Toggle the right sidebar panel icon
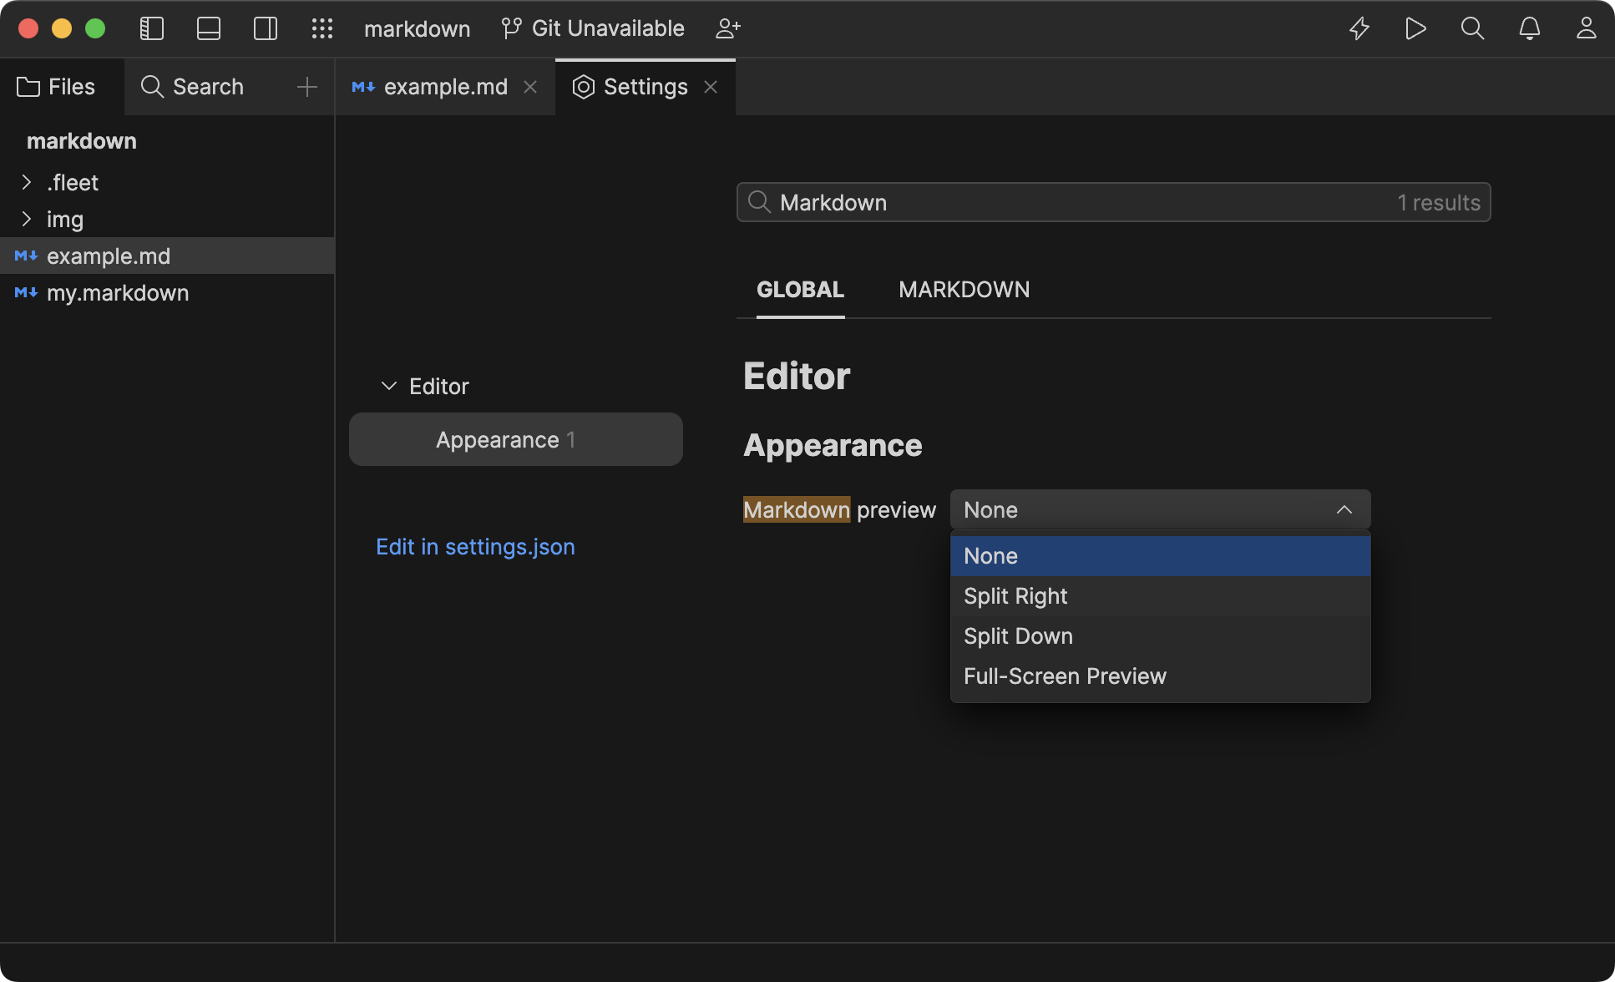Image resolution: width=1615 pixels, height=982 pixels. point(266,28)
